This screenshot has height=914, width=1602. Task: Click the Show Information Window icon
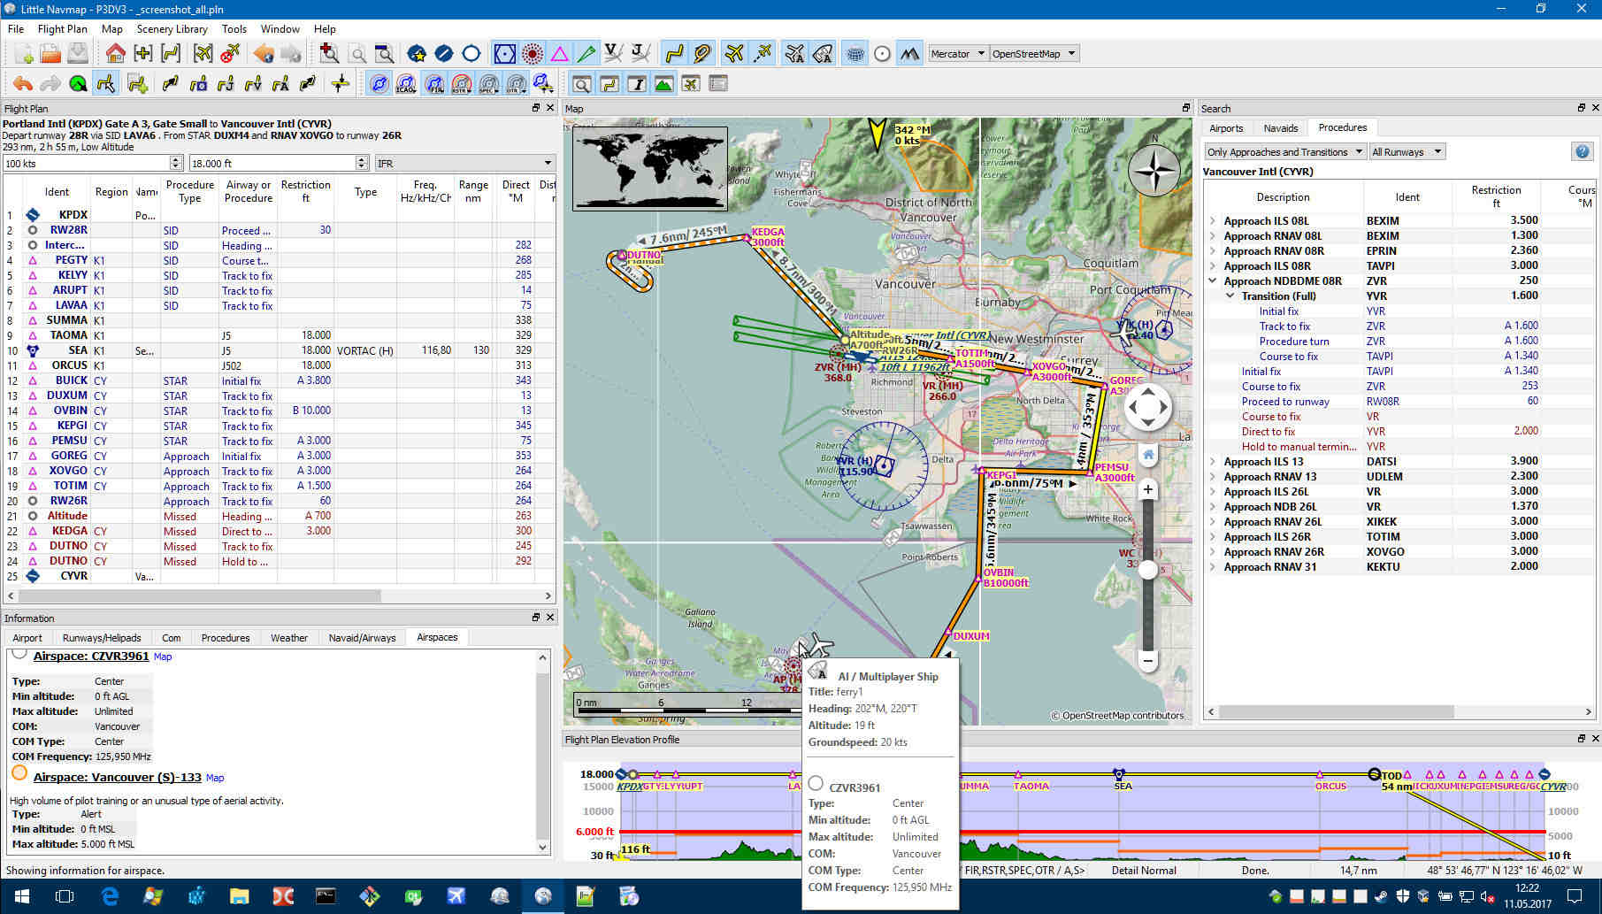(637, 84)
